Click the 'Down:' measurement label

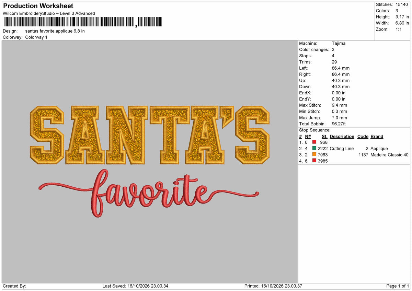305,86
